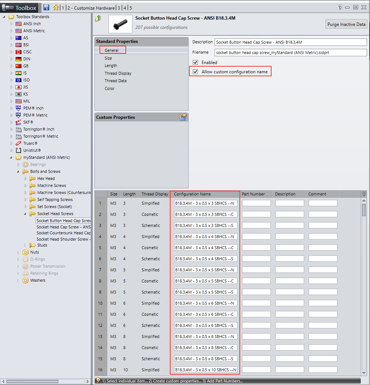This screenshot has width=370, height=385.
Task: Go to step 3 in breadcrumb
Action: point(119,8)
